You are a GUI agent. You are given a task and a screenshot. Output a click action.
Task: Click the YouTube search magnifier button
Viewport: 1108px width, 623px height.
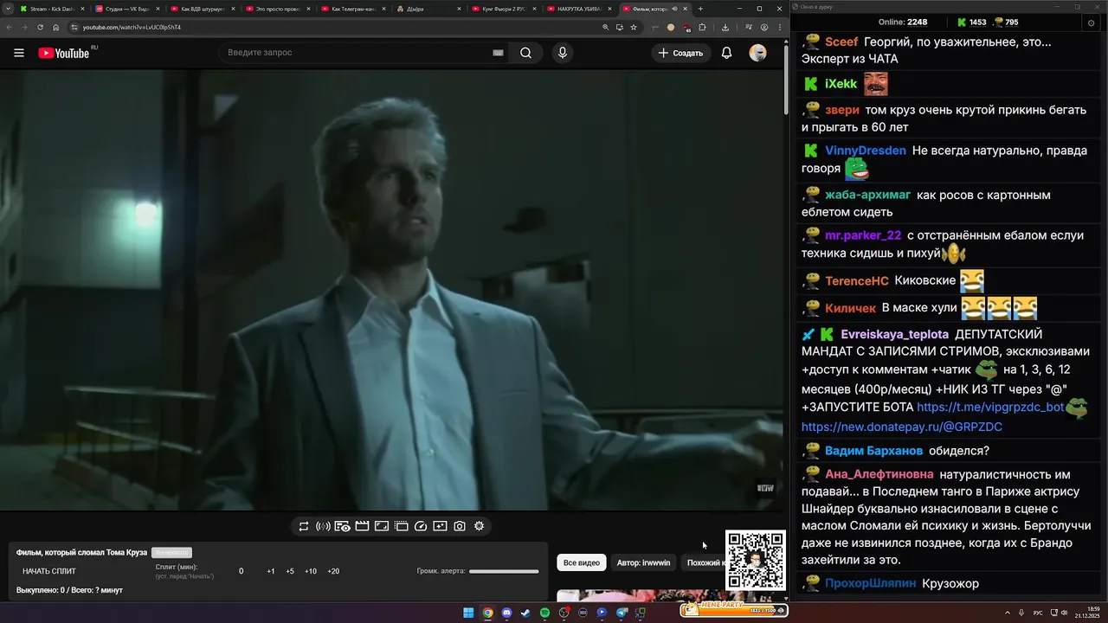pos(525,53)
